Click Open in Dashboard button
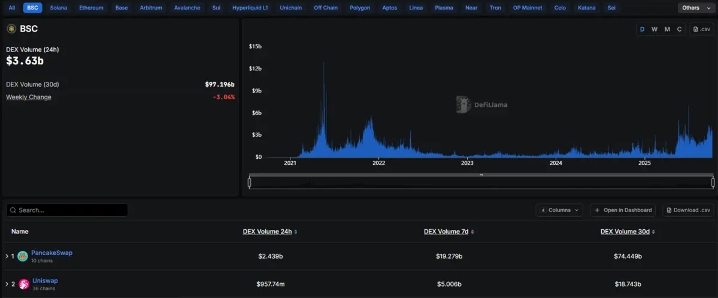718x298 pixels. coord(623,210)
